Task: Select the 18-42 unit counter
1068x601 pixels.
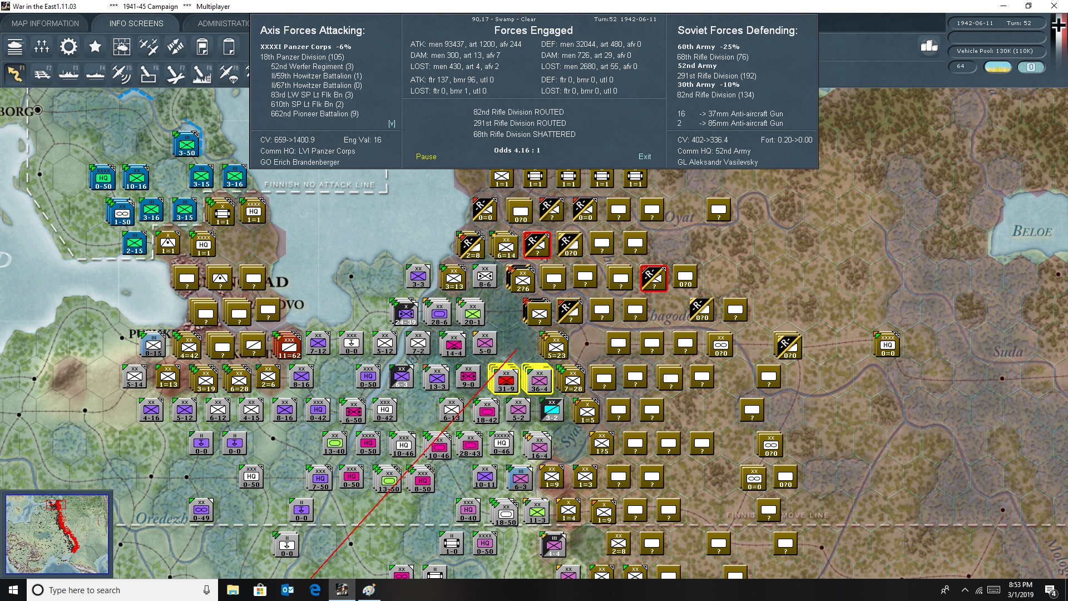Action: pyautogui.click(x=487, y=411)
